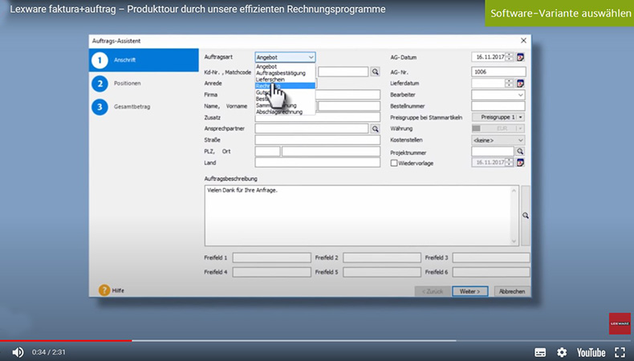The width and height of the screenshot is (634, 361).
Task: Open the Hilfe link text
Action: pos(118,290)
